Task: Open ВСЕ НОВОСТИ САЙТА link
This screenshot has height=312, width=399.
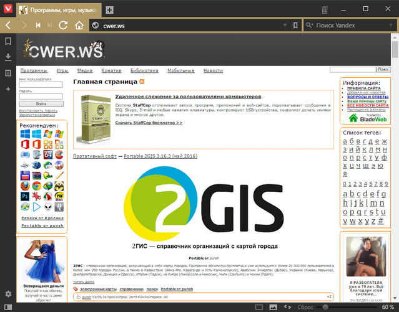Action: click(368, 105)
